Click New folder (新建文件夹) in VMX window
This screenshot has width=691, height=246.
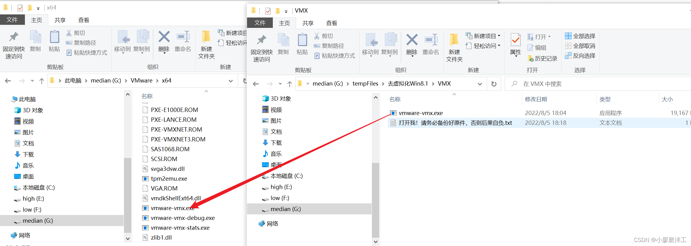tap(454, 48)
